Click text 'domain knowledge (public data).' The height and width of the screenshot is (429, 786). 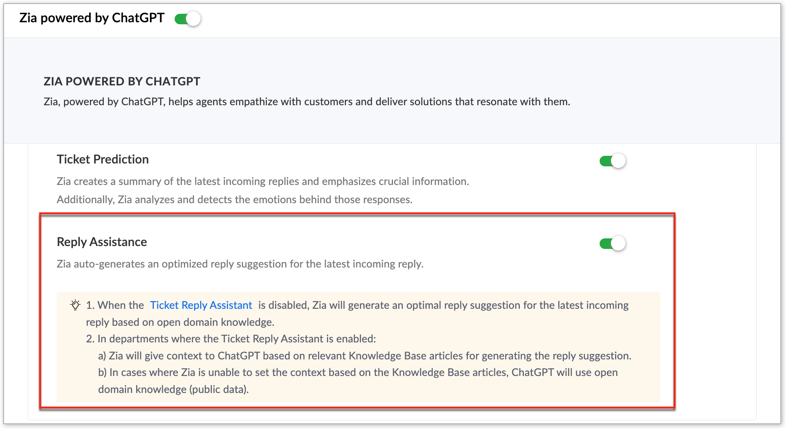coord(173,389)
